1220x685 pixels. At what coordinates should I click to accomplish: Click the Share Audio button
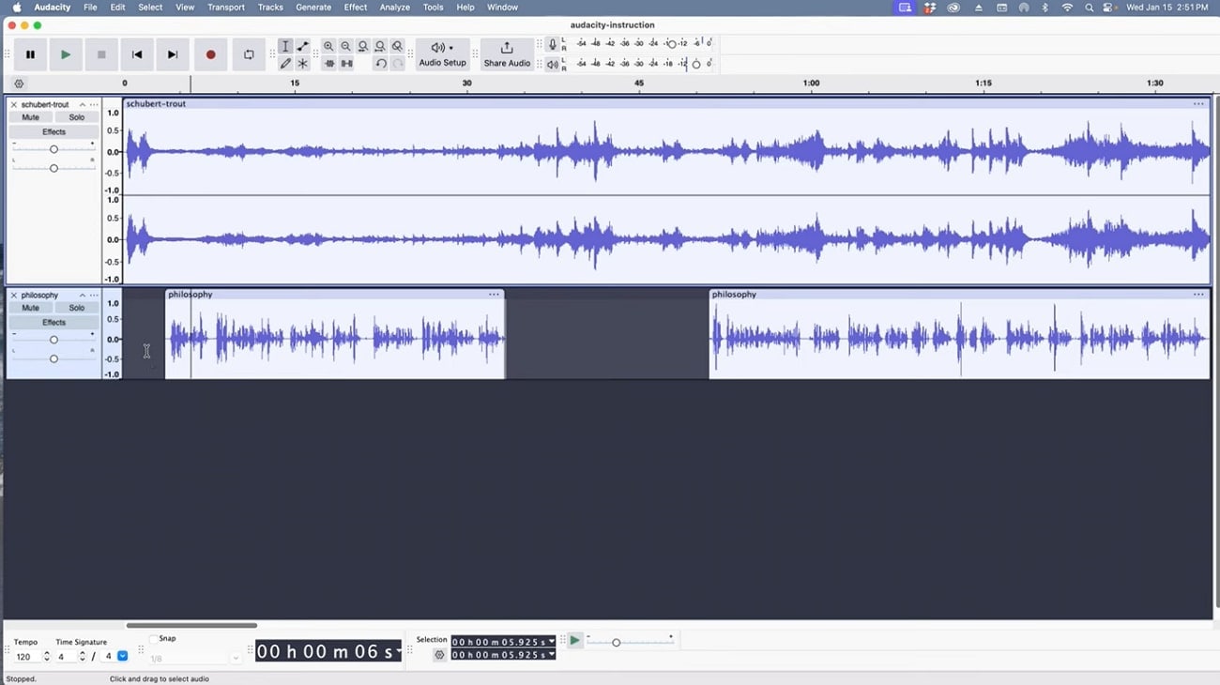coord(507,54)
